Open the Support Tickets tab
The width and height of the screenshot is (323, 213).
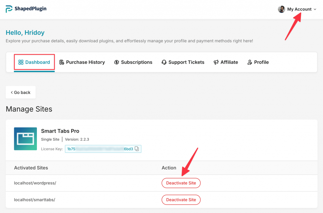tap(183, 62)
